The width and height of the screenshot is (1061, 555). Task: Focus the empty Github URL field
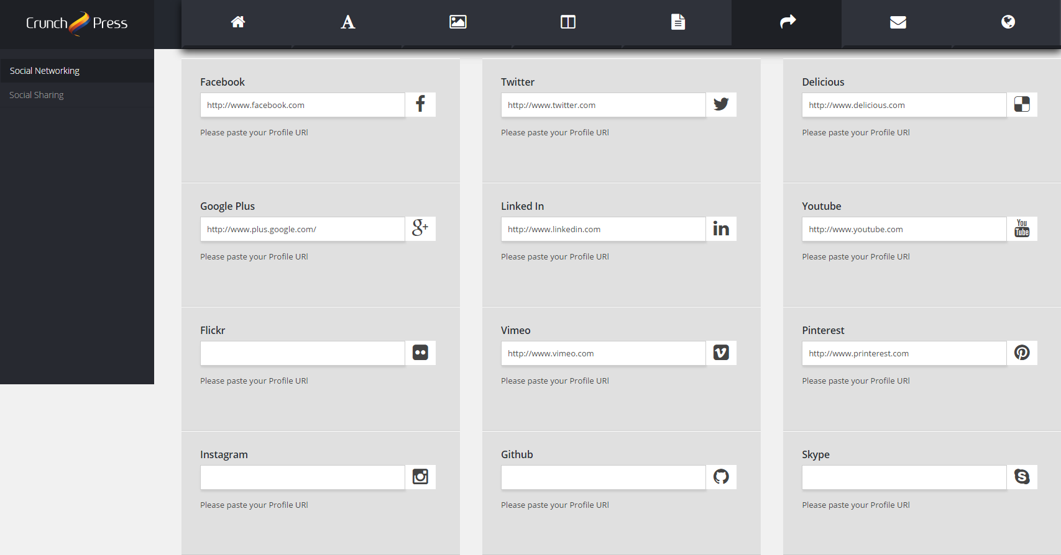point(604,477)
